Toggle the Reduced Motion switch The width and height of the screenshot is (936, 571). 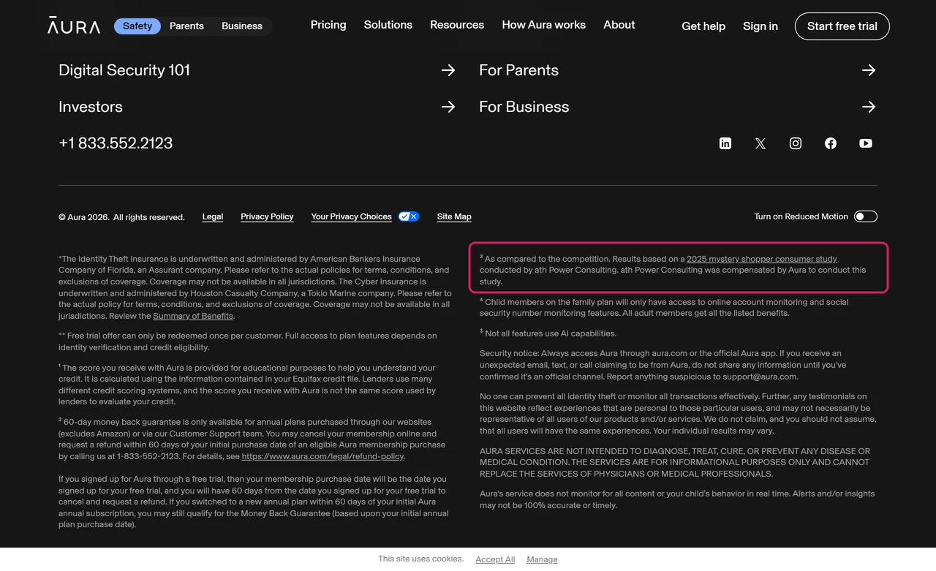click(866, 216)
